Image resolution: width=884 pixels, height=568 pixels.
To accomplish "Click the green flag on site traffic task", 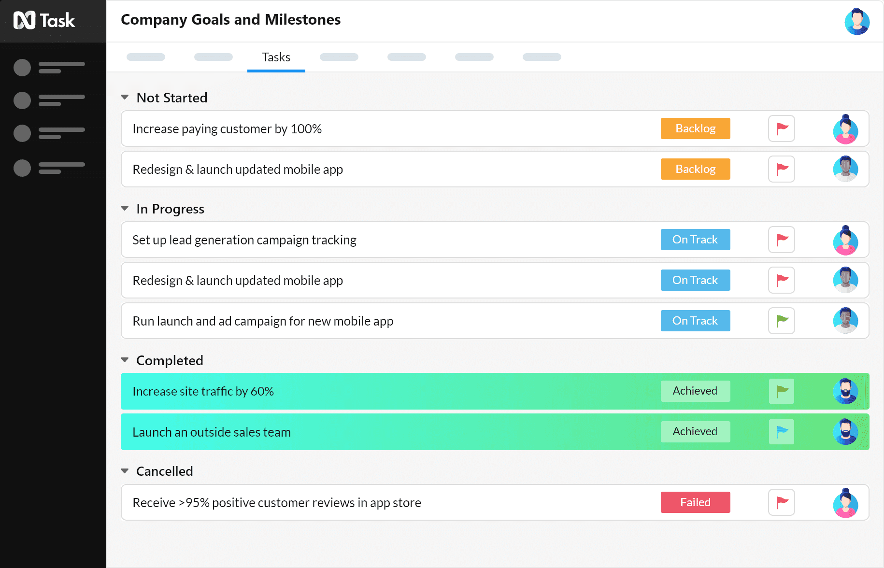I will point(781,391).
